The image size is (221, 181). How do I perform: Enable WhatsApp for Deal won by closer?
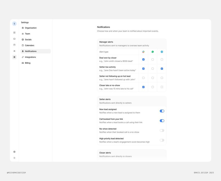point(153,59)
